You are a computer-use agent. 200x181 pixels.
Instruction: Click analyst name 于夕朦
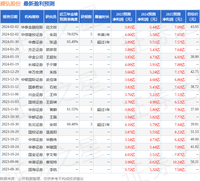pos(51,65)
